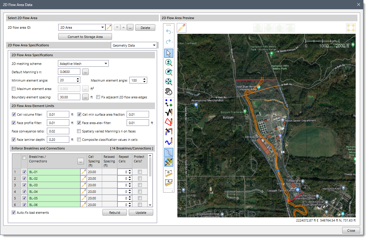Click the large pencil edit icon above the map
367x238 pixels.
pos(182,28)
